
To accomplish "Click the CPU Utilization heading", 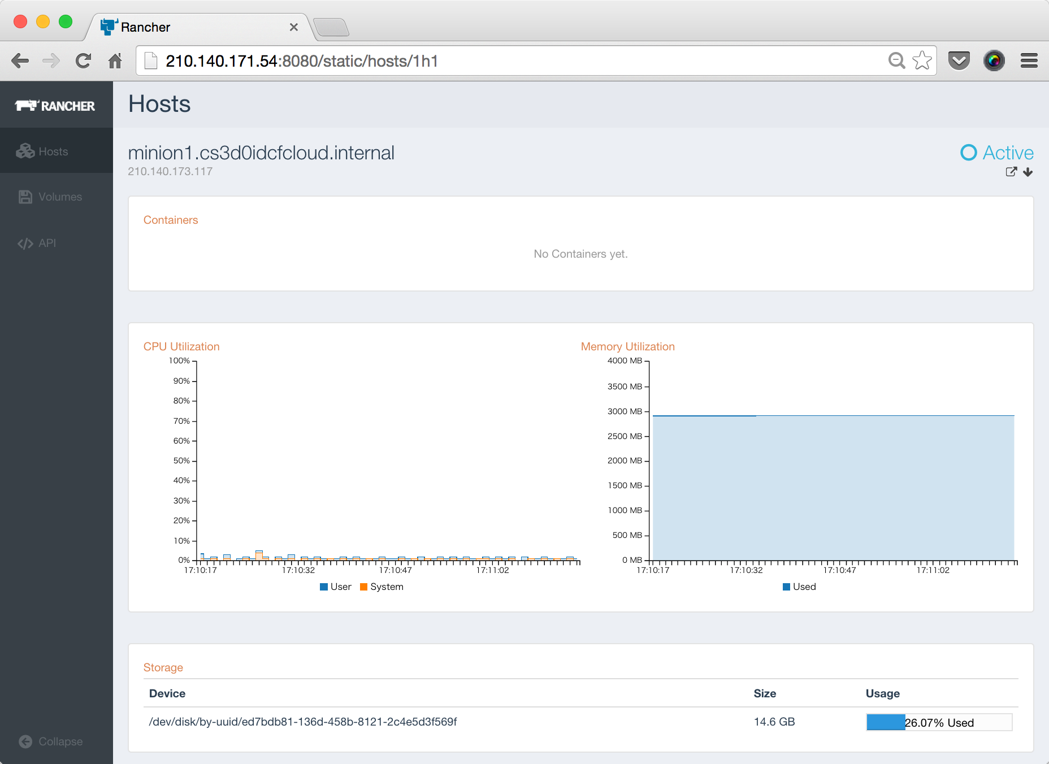I will click(181, 346).
